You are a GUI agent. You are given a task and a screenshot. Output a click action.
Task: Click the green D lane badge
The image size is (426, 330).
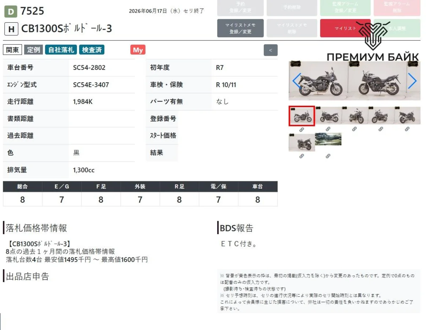(x=11, y=12)
